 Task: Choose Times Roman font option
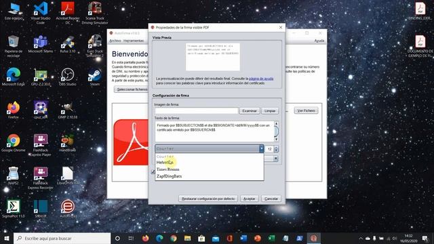(x=210, y=169)
